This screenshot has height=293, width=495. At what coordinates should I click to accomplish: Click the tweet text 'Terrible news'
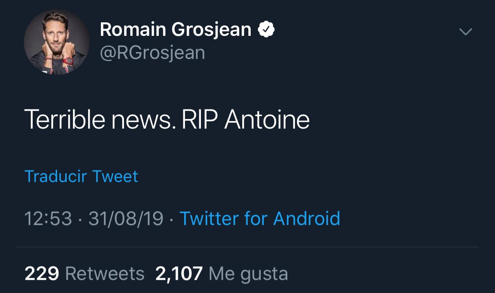100,119
